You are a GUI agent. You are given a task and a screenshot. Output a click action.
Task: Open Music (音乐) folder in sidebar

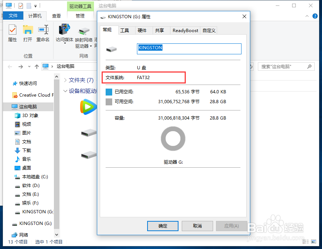point(23,159)
